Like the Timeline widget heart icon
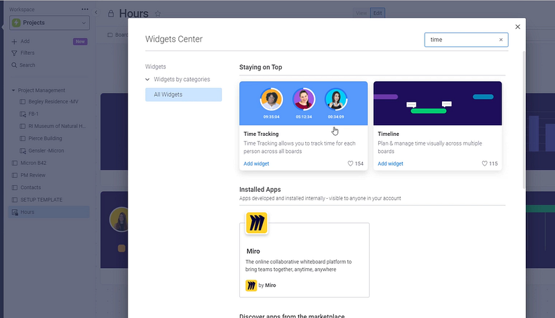 [484, 164]
